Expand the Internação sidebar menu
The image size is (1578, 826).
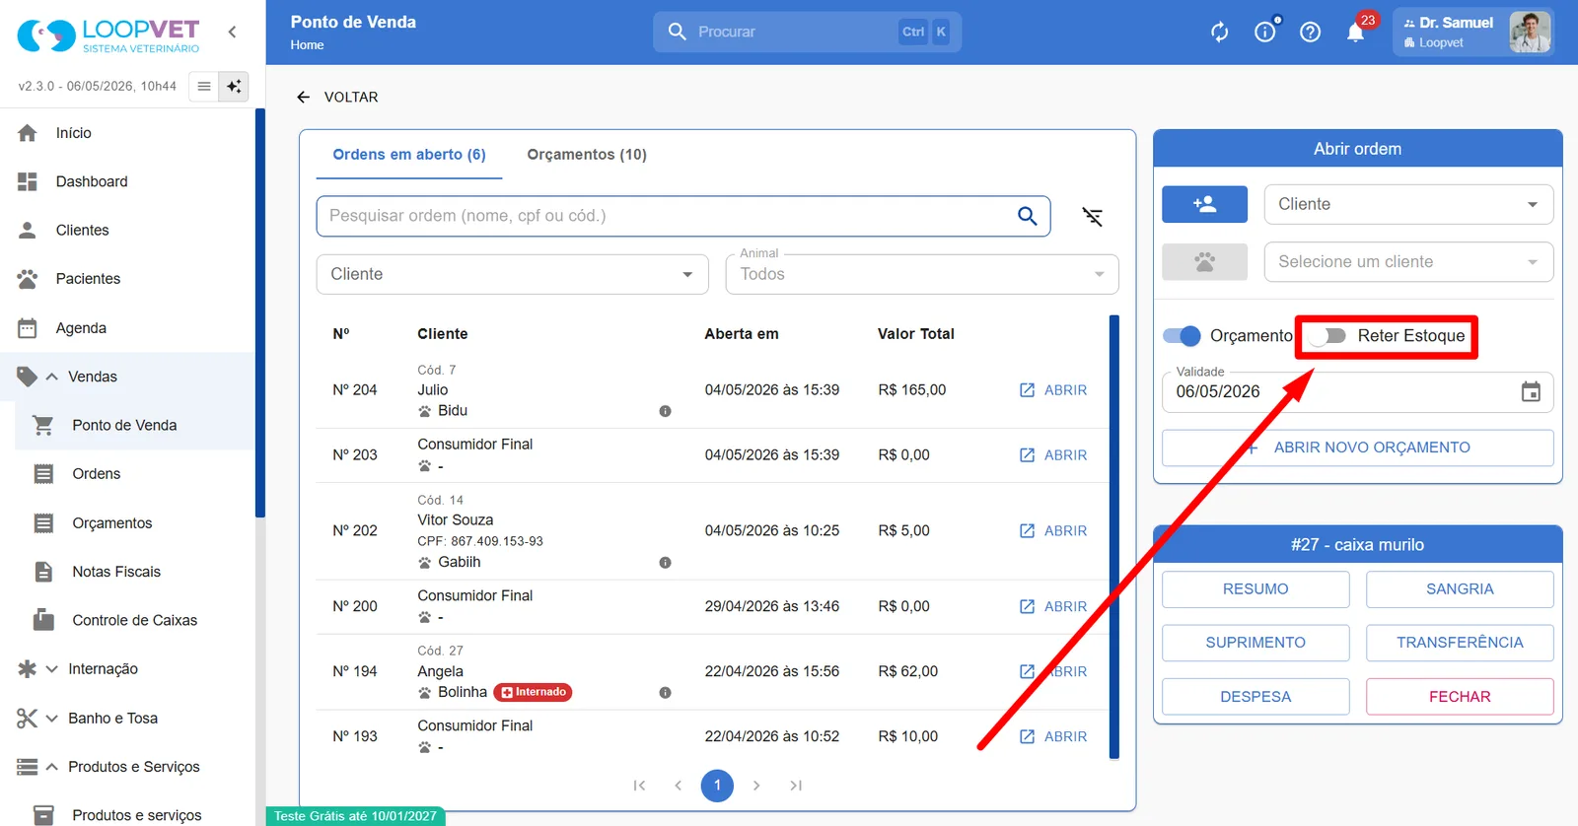(103, 669)
